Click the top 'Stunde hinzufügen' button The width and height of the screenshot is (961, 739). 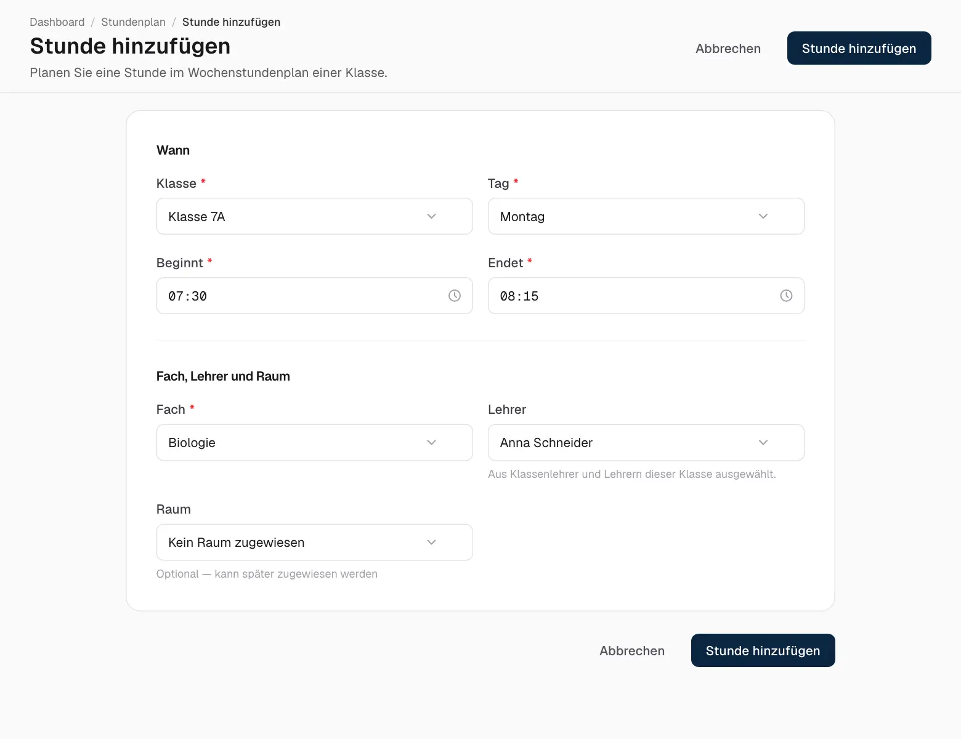tap(859, 48)
